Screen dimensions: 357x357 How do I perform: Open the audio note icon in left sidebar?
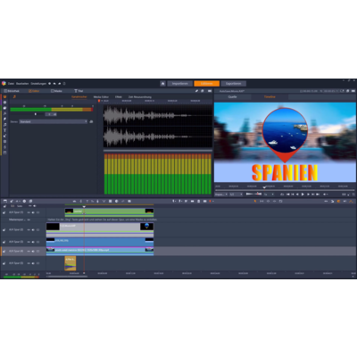4,125
